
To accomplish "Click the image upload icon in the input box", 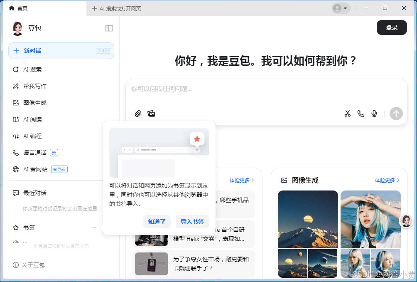I will (151, 114).
